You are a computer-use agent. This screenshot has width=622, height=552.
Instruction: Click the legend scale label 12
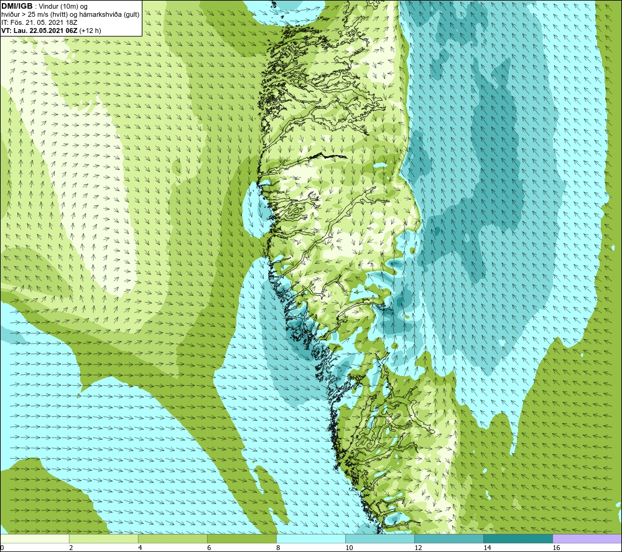pos(418,548)
